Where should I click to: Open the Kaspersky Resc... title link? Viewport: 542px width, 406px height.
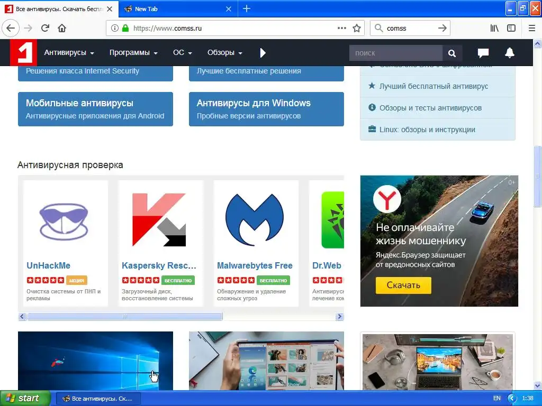click(x=159, y=265)
